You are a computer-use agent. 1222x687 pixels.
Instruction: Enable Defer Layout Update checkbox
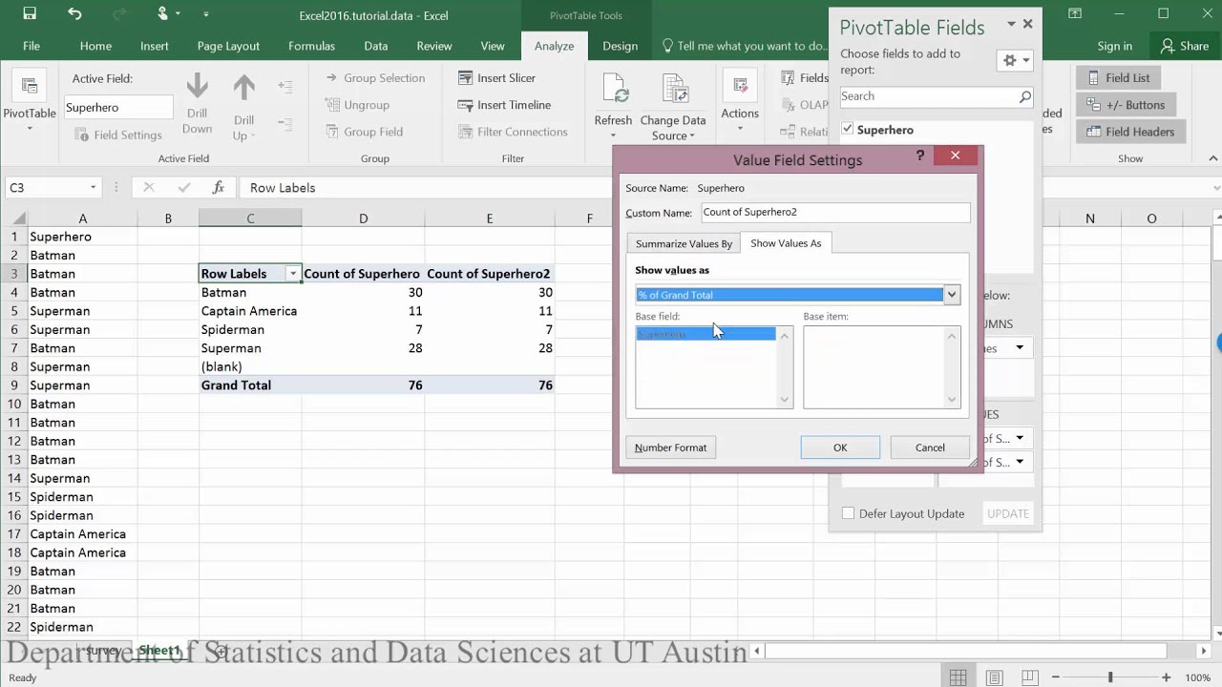click(x=848, y=513)
